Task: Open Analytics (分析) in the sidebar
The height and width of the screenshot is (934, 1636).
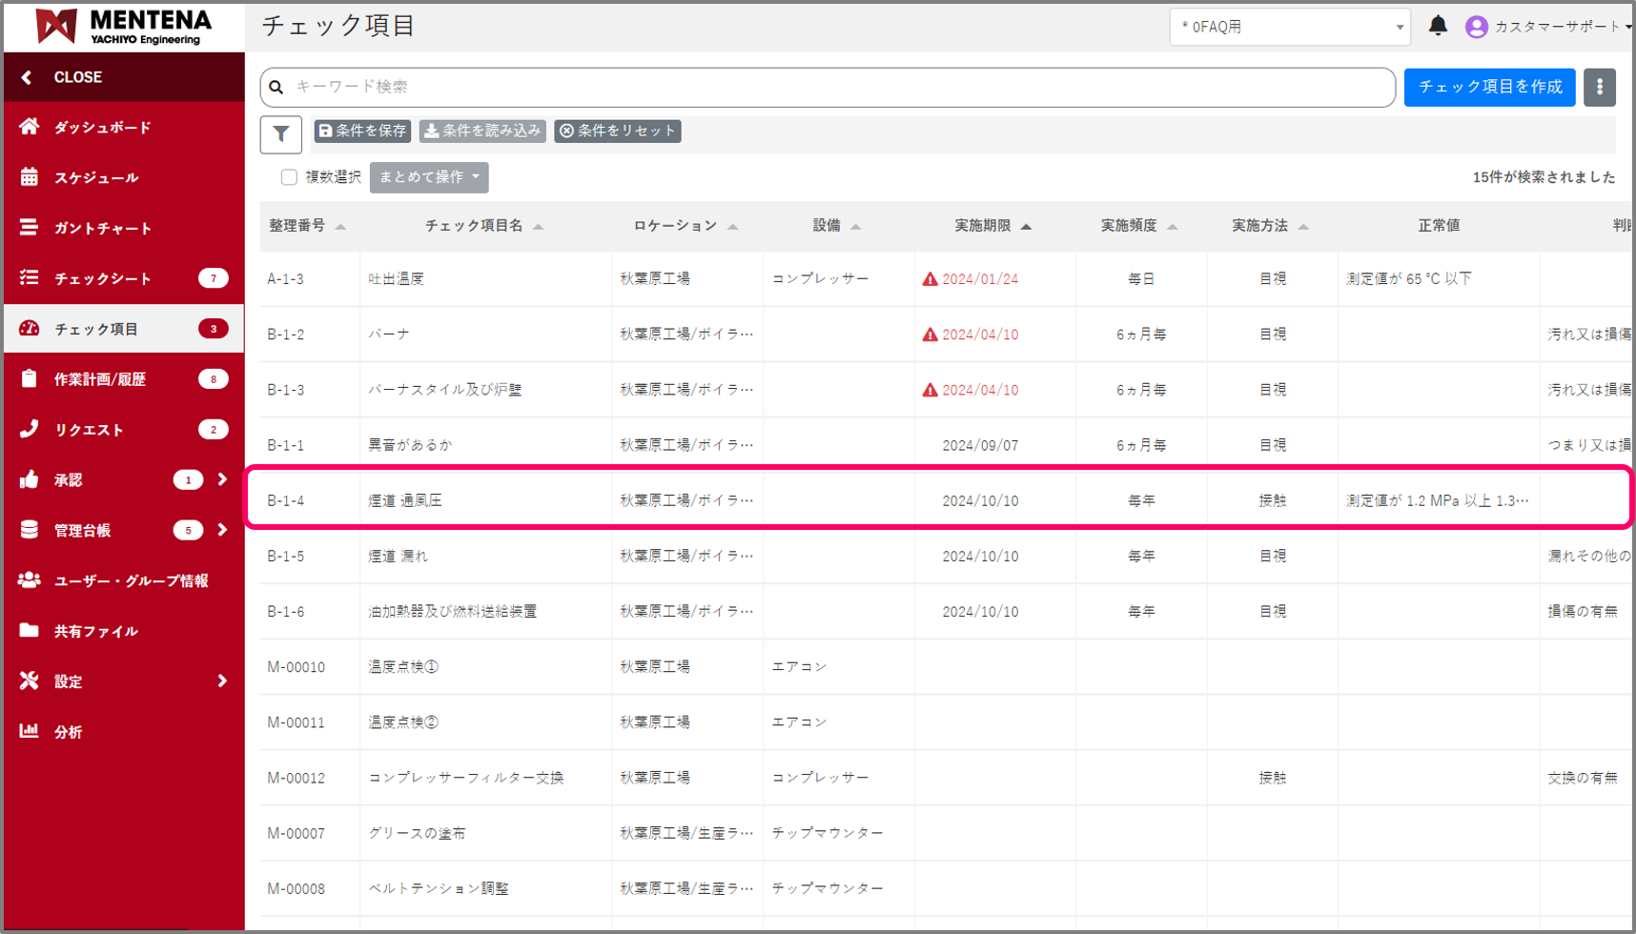Action: point(68,732)
